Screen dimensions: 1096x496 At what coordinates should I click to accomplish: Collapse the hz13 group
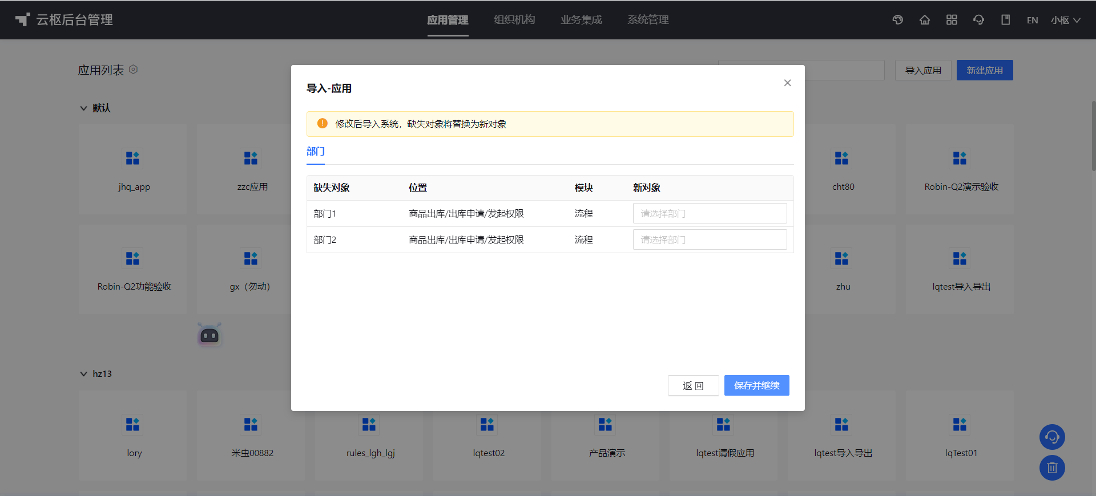pyautogui.click(x=83, y=374)
